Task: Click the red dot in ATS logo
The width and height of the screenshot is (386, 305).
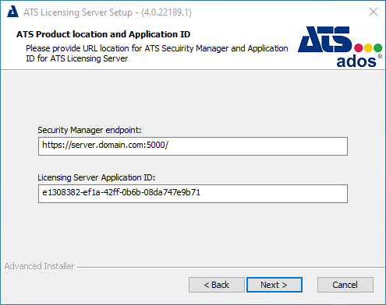Action: pyautogui.click(x=358, y=48)
